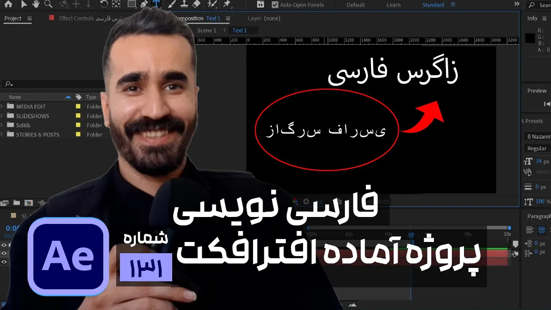Select the SLIDESHOWS folder row
Image resolution: width=551 pixels, height=310 pixels.
[x=52, y=116]
